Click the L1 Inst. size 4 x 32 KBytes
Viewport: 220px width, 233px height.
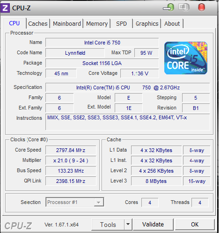pos(156,160)
